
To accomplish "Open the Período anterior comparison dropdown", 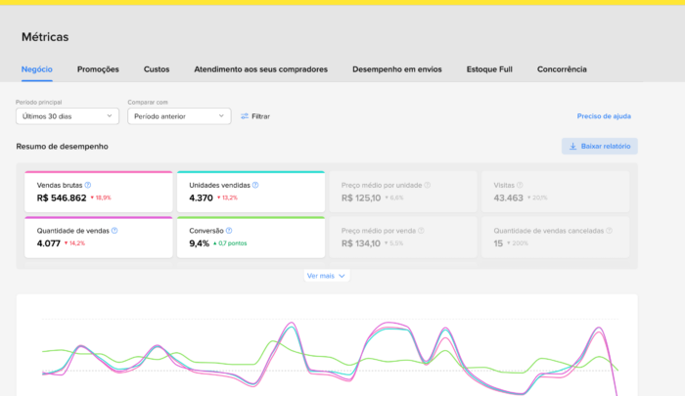I will point(179,116).
